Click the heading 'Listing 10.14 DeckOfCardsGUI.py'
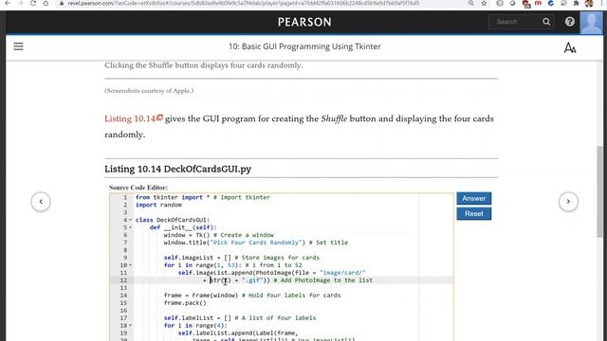Image resolution: width=607 pixels, height=341 pixels. pos(177,169)
